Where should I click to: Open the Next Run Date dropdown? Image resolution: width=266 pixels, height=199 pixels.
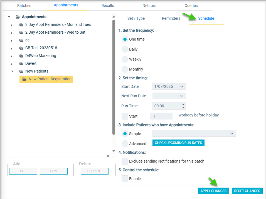click(181, 96)
